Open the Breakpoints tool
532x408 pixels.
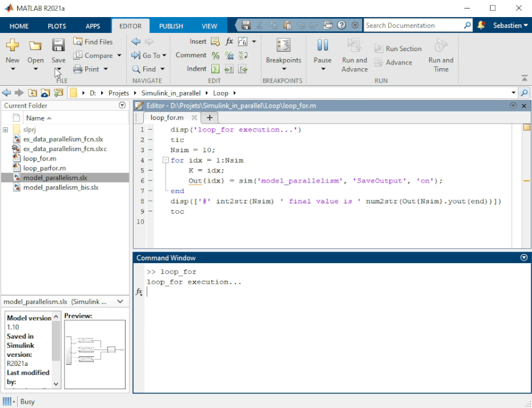[x=283, y=46]
